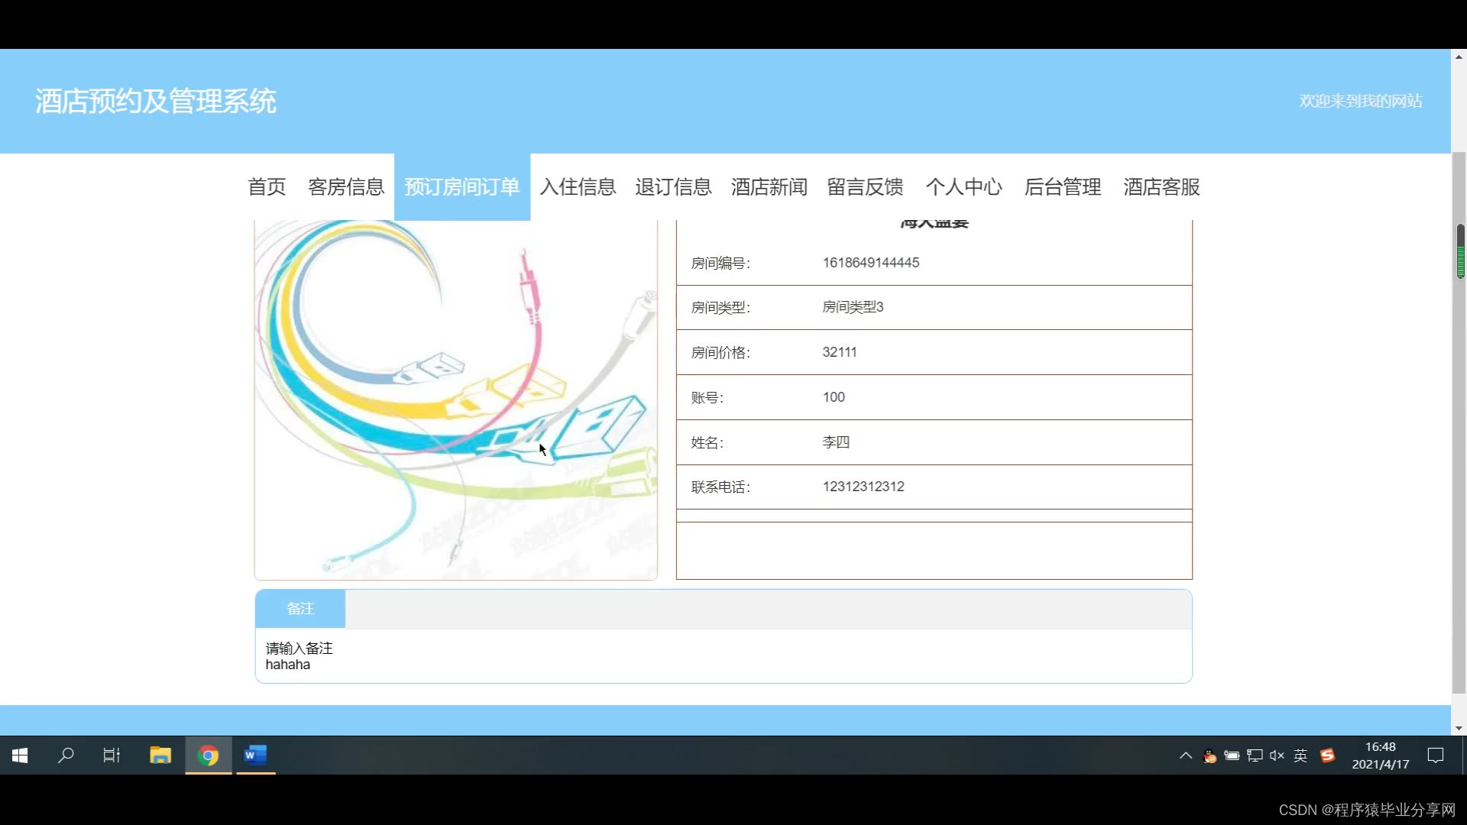Expand hidden system tray icons
This screenshot has height=825, width=1467.
[1185, 755]
